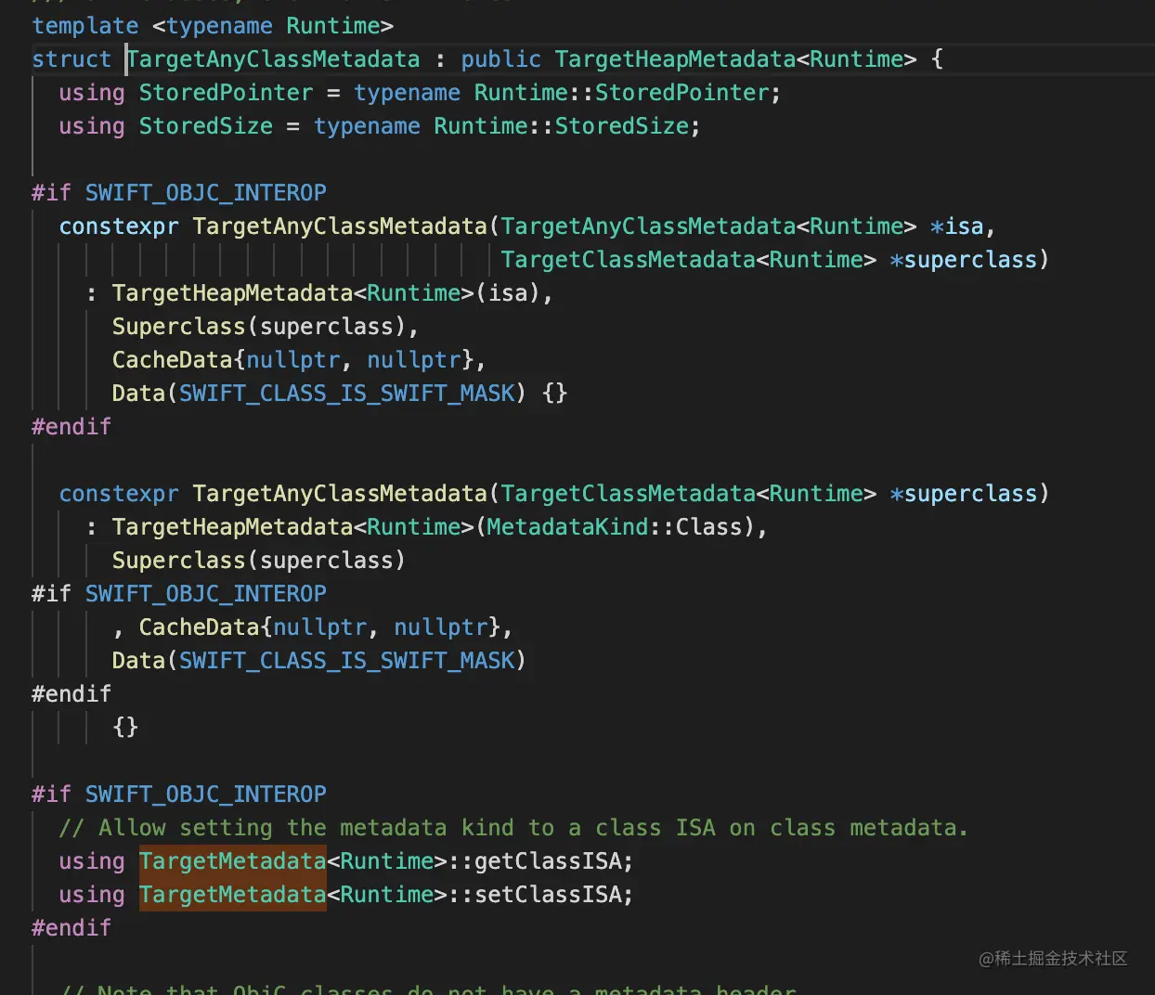Click first 'CacheData{nullptr, nullptr},' line
This screenshot has width=1155, height=995.
(x=299, y=360)
